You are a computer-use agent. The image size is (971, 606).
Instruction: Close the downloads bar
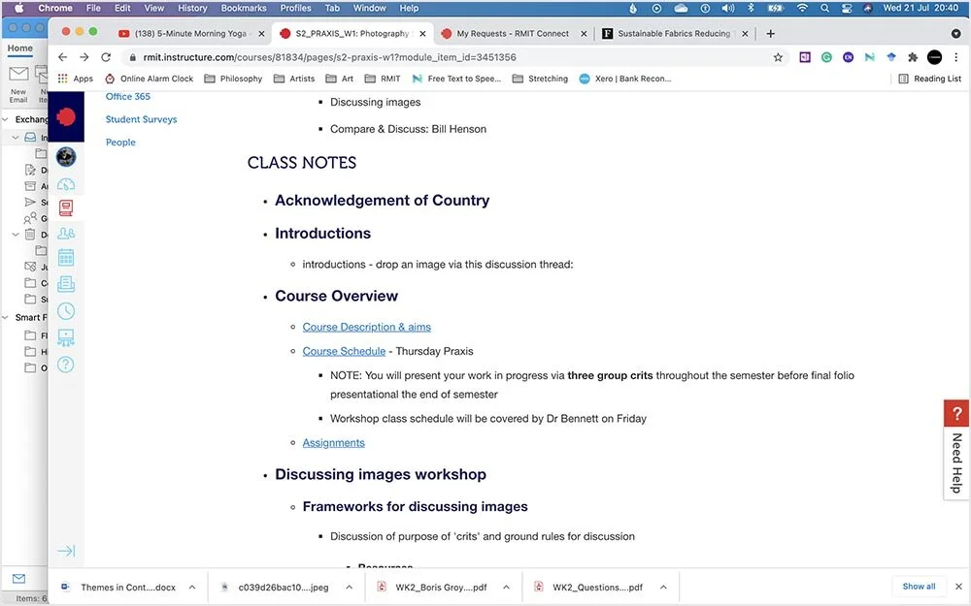click(x=958, y=587)
